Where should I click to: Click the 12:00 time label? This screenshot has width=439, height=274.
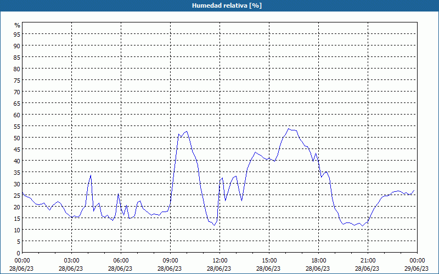point(220,260)
